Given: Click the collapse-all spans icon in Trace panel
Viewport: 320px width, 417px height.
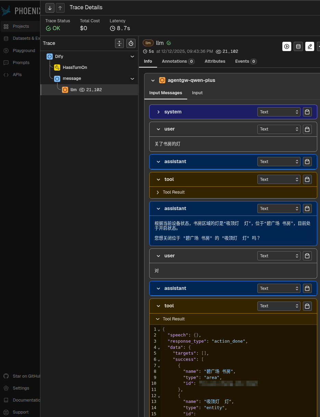Looking at the screenshot, I should tap(119, 43).
